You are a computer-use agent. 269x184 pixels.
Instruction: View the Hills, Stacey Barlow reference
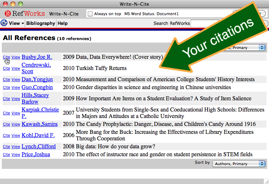16,98
